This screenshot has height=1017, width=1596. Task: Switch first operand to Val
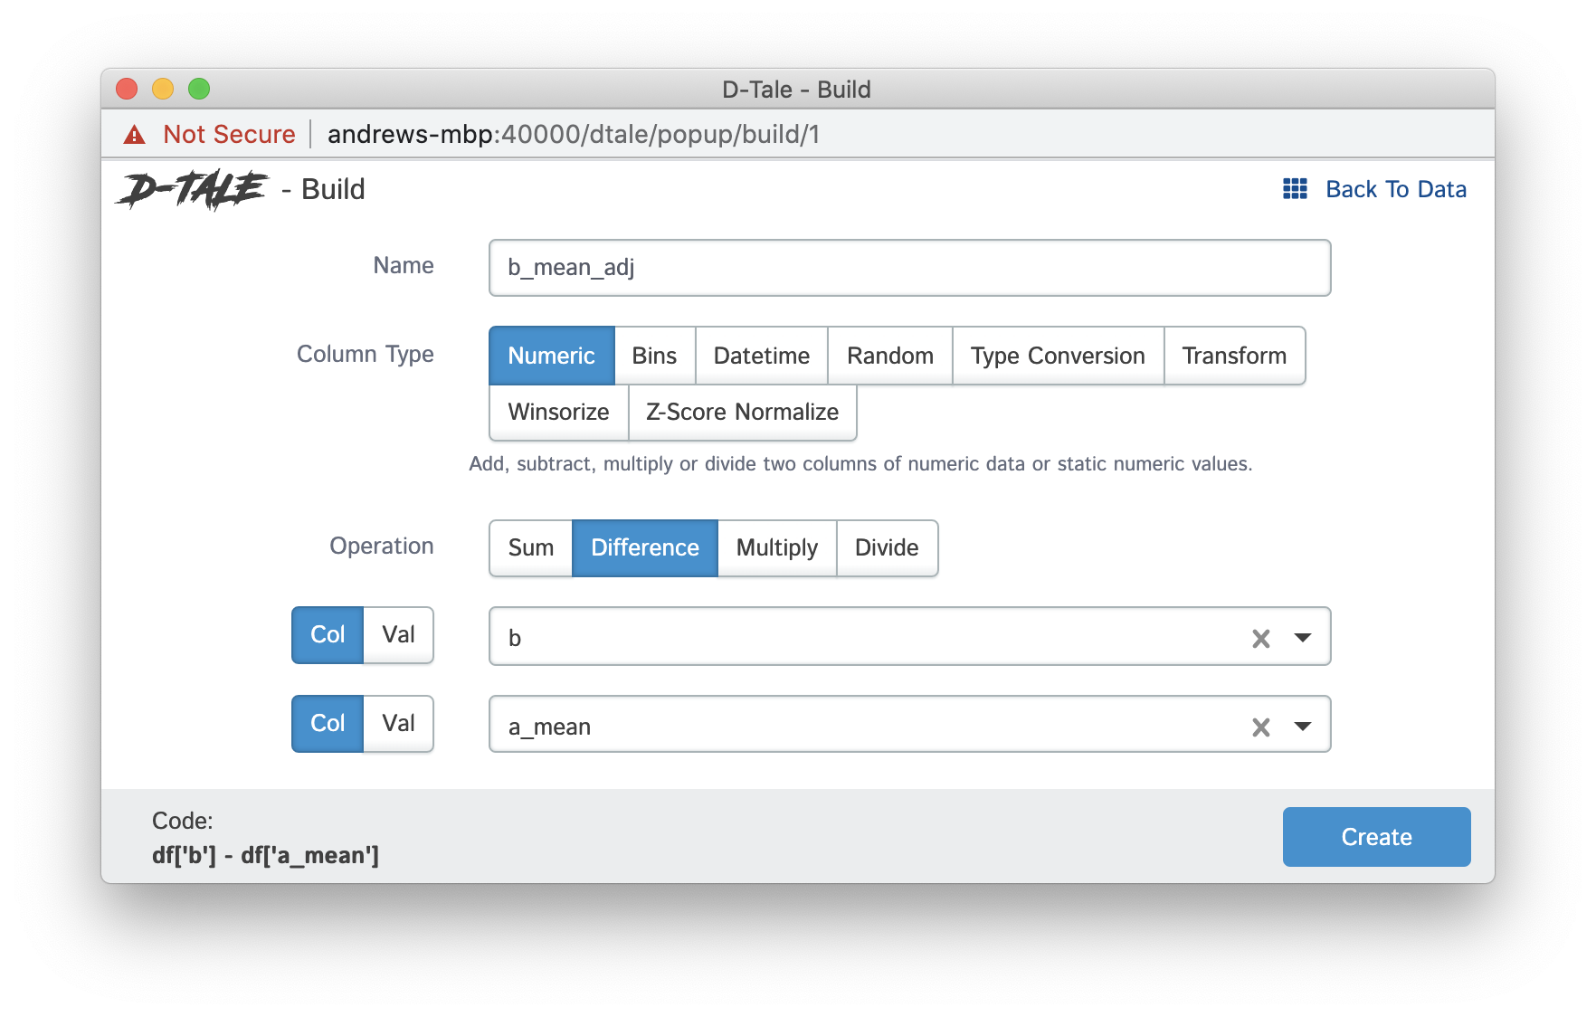[398, 635]
